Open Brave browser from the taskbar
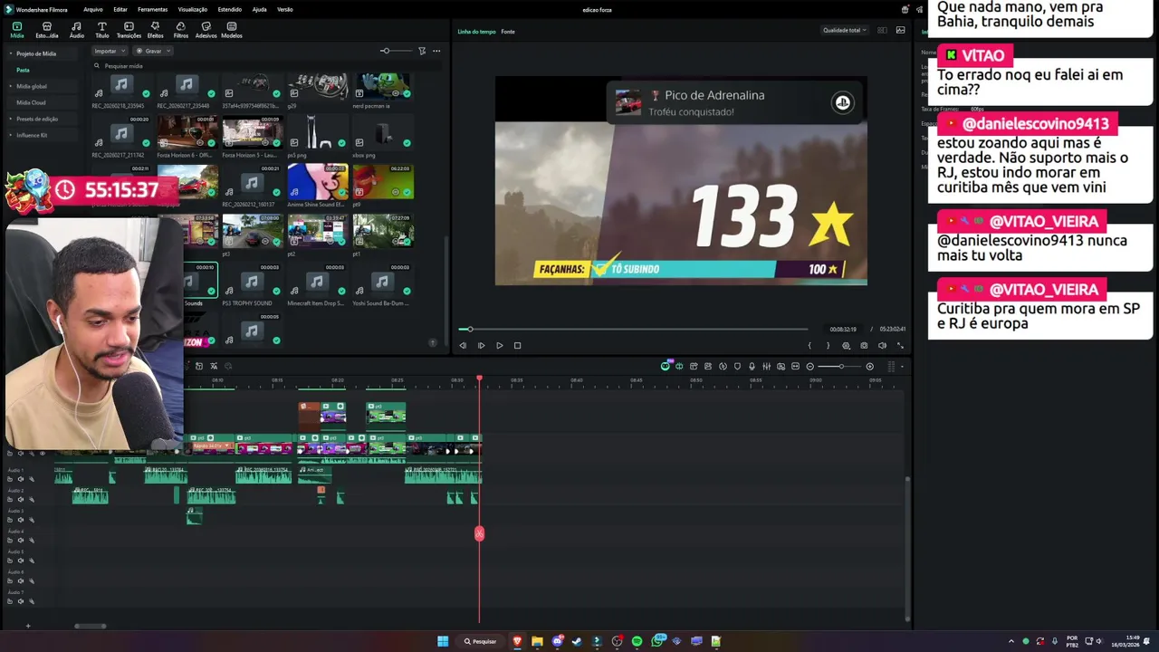 pos(517,641)
